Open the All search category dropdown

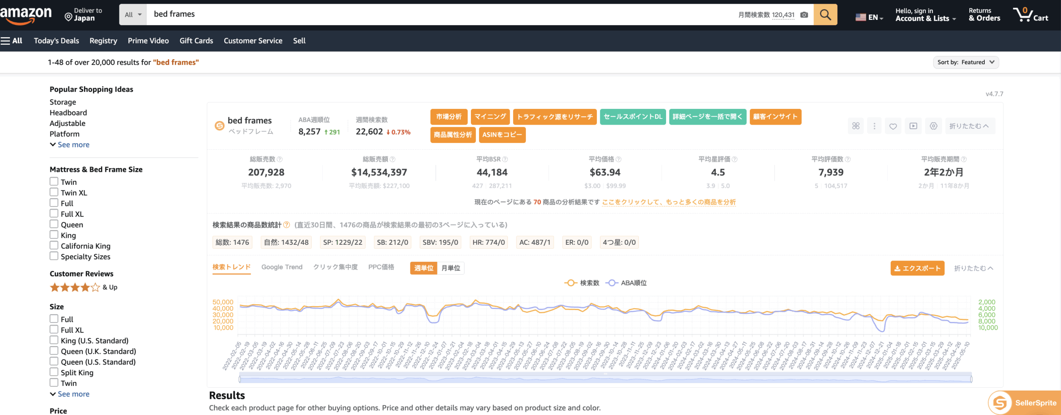click(x=133, y=15)
